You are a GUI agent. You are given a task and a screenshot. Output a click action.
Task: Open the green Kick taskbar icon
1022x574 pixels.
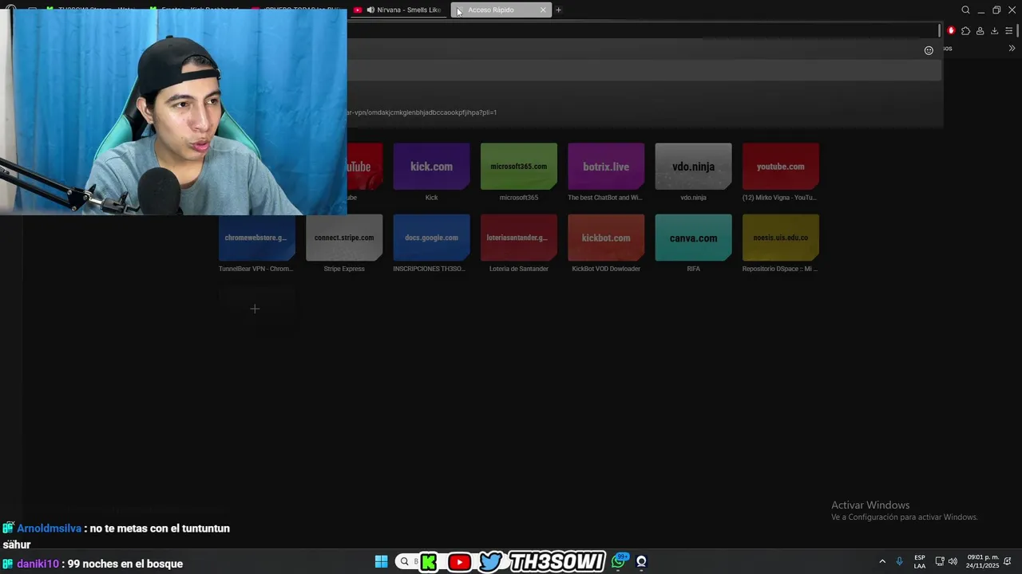pyautogui.click(x=429, y=562)
